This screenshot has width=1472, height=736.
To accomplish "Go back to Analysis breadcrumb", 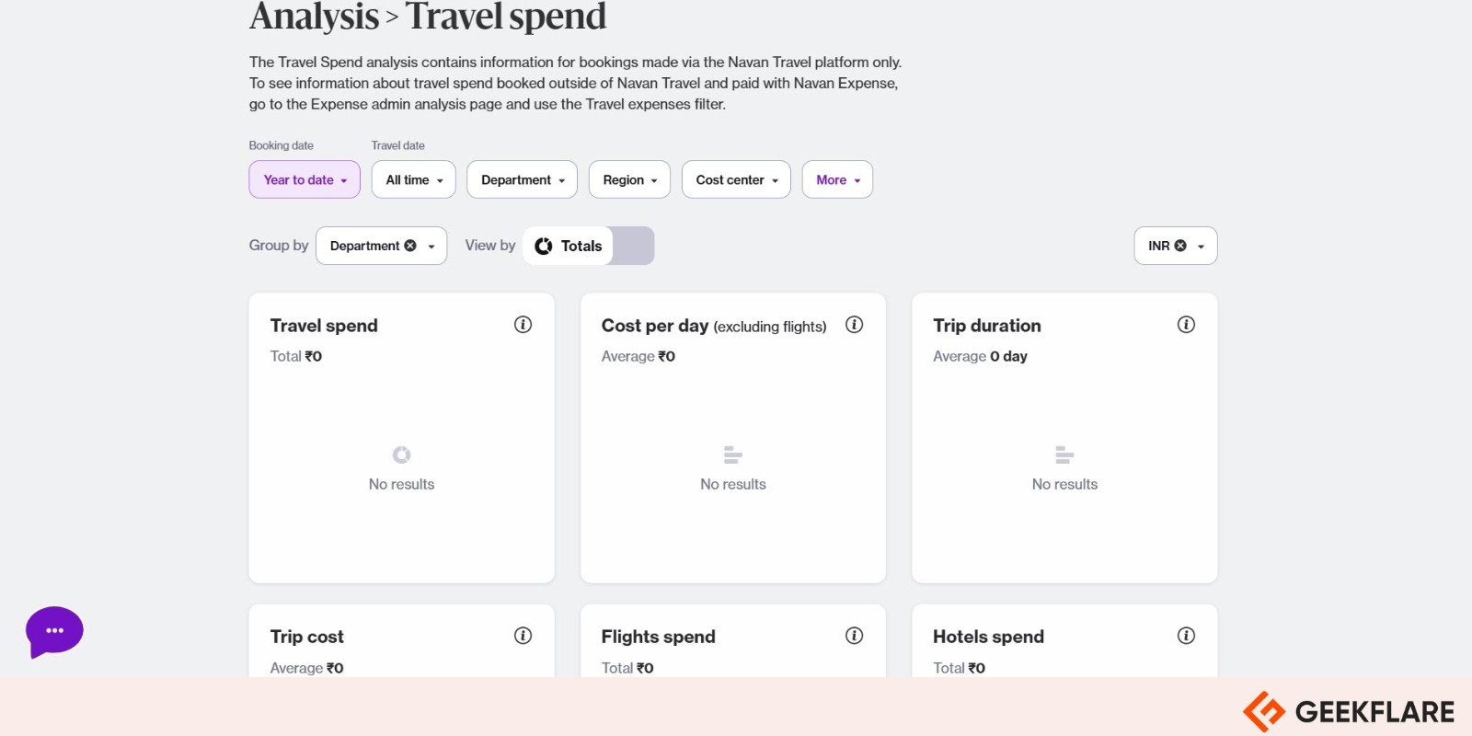I will 314,16.
